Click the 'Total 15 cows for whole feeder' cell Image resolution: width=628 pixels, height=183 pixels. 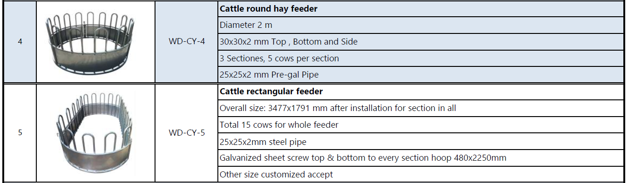421,125
